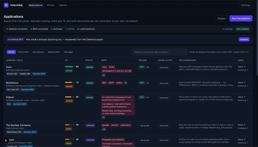Open DataHub link for ByteDance
This screenshot has height=147, width=258.
pos(243,86)
